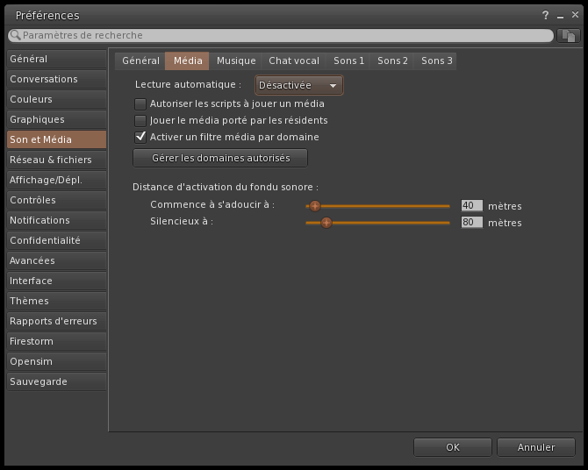Image resolution: width=588 pixels, height=470 pixels.
Task: Check 'Jouer le média porté par les résidents'
Action: click(x=140, y=120)
